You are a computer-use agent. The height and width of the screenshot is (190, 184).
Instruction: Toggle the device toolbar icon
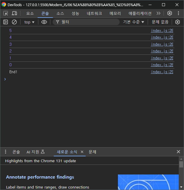point(14,13)
